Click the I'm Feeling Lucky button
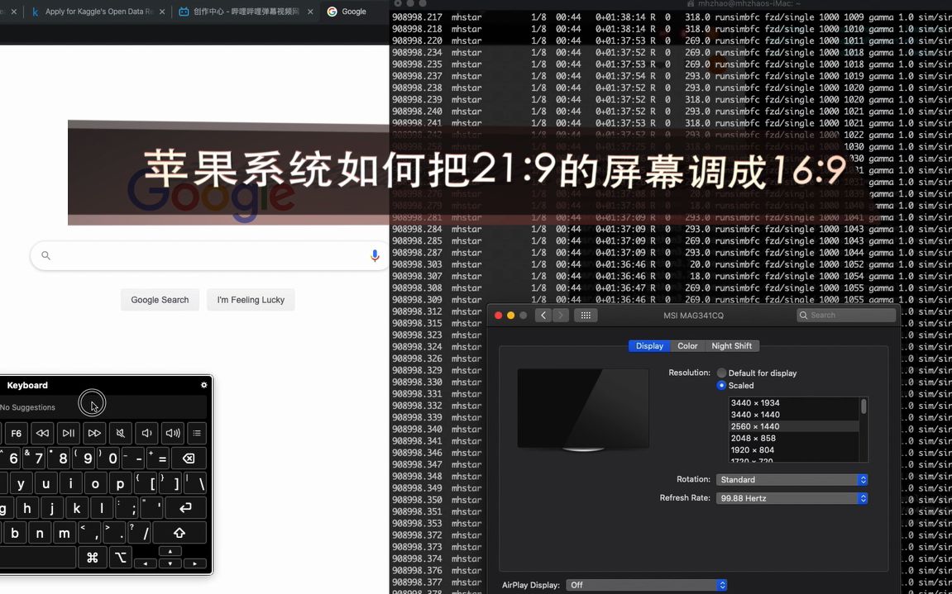 pyautogui.click(x=251, y=300)
